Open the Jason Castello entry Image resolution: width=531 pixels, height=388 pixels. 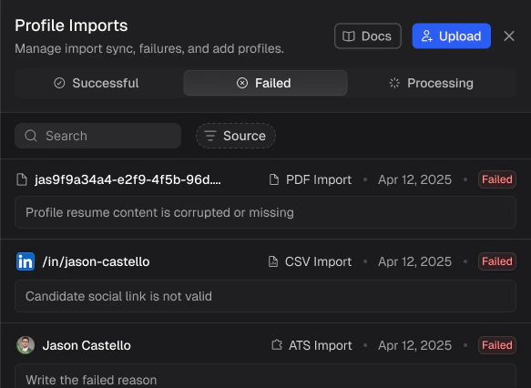87,345
